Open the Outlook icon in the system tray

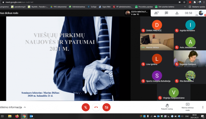[x=158, y=116]
